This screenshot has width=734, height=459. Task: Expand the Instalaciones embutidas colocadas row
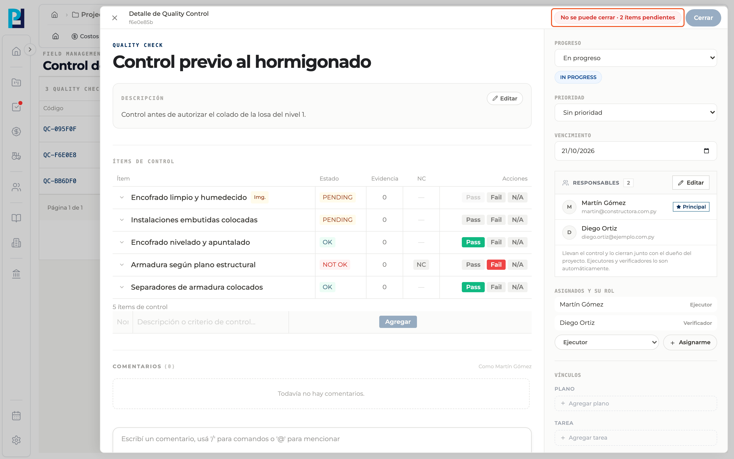[x=122, y=220]
